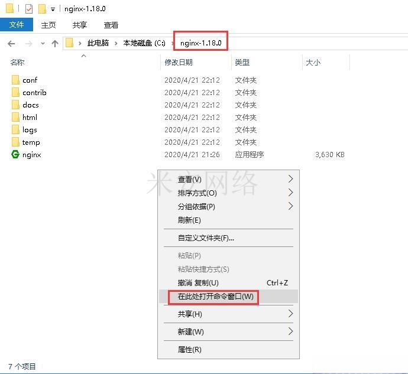The height and width of the screenshot is (374, 408).
Task: Choose 在此处打开命令窗口(W)
Action: click(228, 297)
